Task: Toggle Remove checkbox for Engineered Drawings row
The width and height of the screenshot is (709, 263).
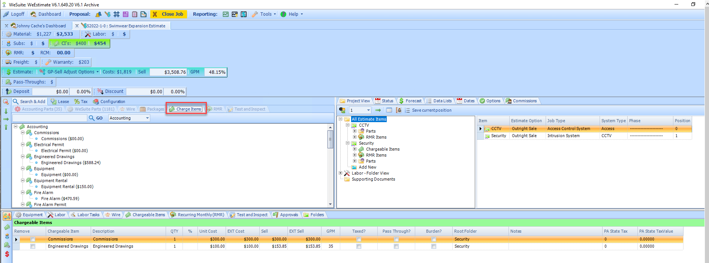Action: coord(33,247)
